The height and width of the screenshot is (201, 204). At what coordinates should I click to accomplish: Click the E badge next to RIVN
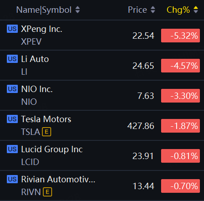pyautogui.click(x=47, y=192)
